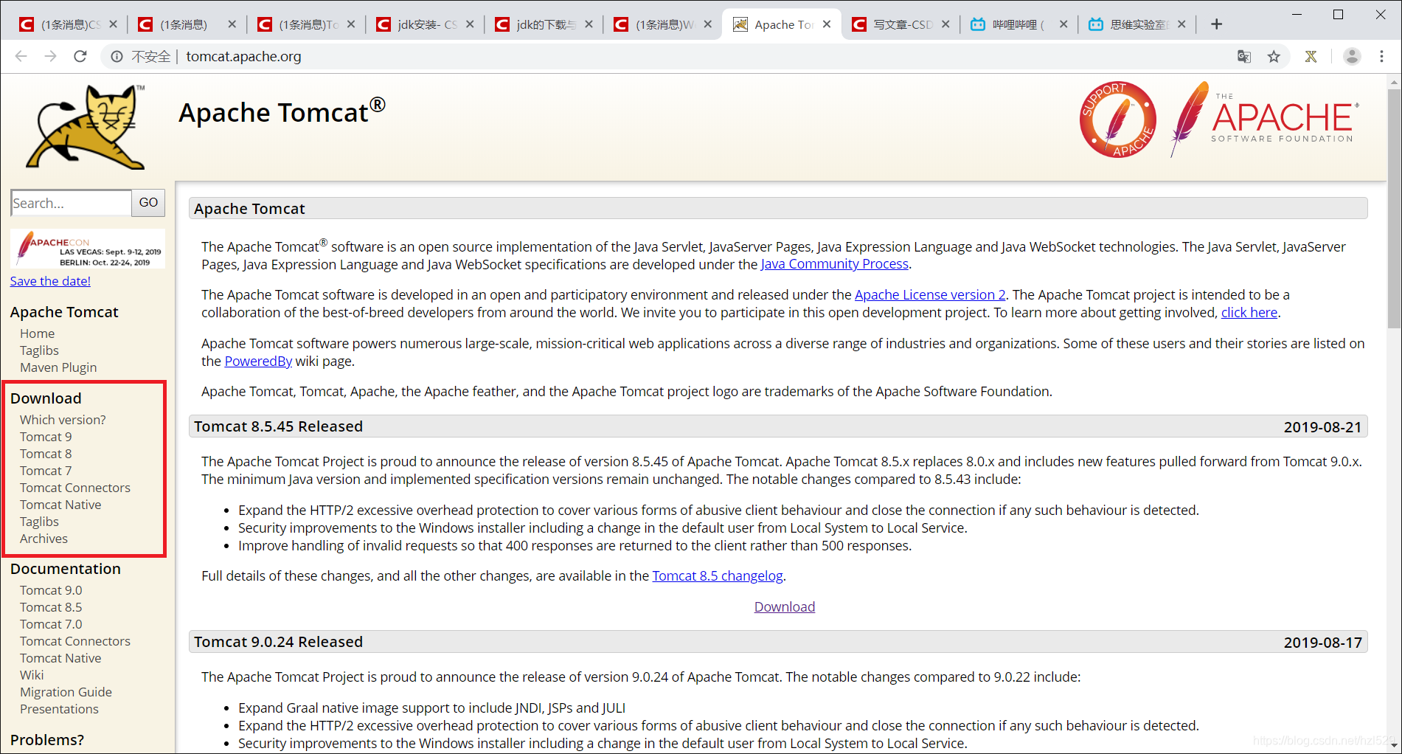Switch to the first (1条消息)CS tab
This screenshot has width=1402, height=754.
click(68, 24)
